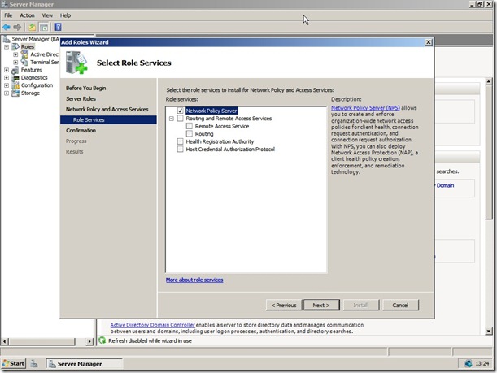Image resolution: width=497 pixels, height=373 pixels.
Task: Select Roles label in console tree
Action: tap(28, 46)
